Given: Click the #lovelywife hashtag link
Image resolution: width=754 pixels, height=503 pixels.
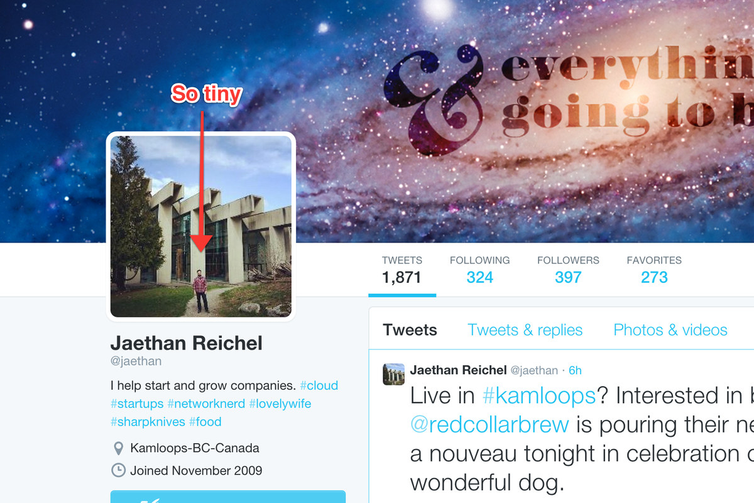Looking at the screenshot, I should click(280, 404).
